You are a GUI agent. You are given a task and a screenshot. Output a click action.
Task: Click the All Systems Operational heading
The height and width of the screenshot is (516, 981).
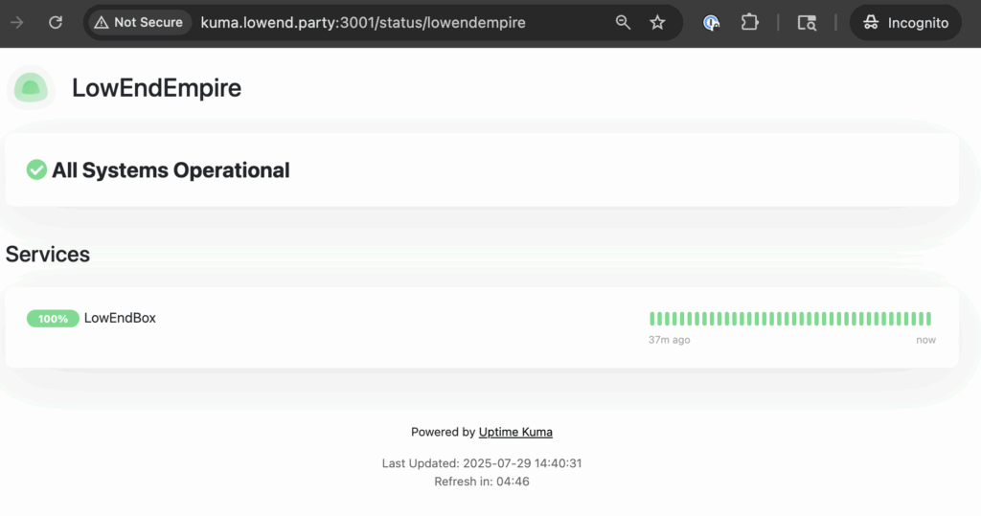(171, 170)
